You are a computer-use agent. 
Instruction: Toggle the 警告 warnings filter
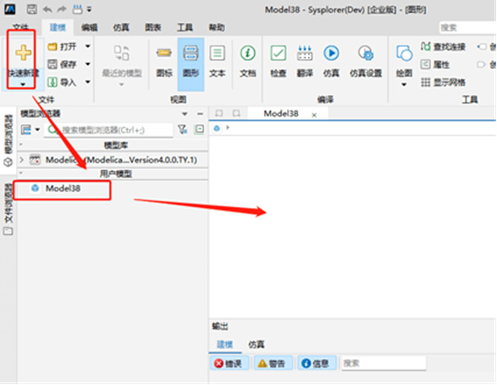coord(272,363)
